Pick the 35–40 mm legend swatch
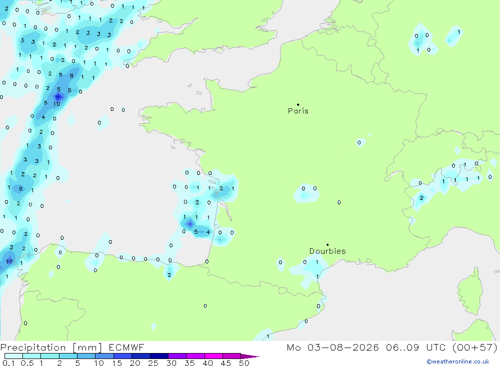Viewport: 500px width, 366px height. coord(195,356)
